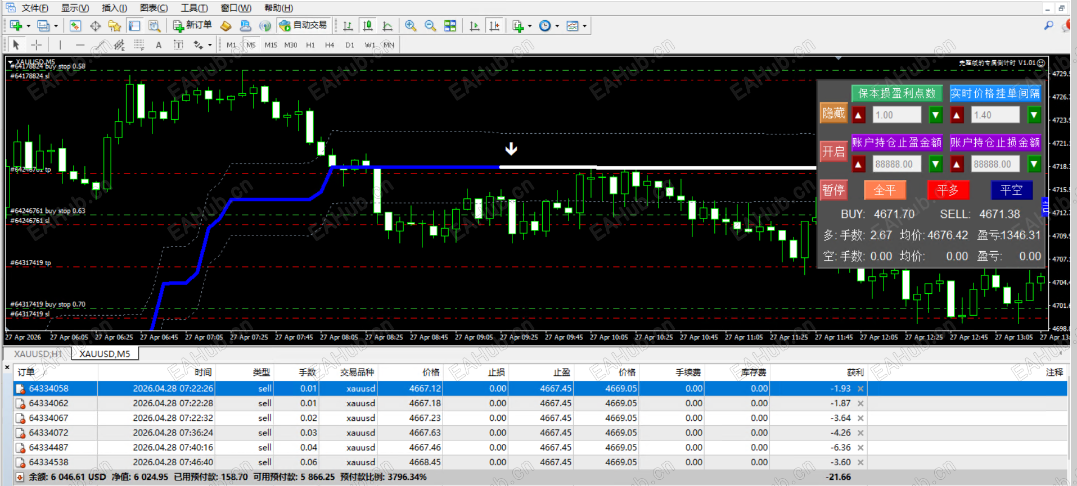The width and height of the screenshot is (1077, 486).
Task: Close order 64334538 with its X
Action: 860,462
